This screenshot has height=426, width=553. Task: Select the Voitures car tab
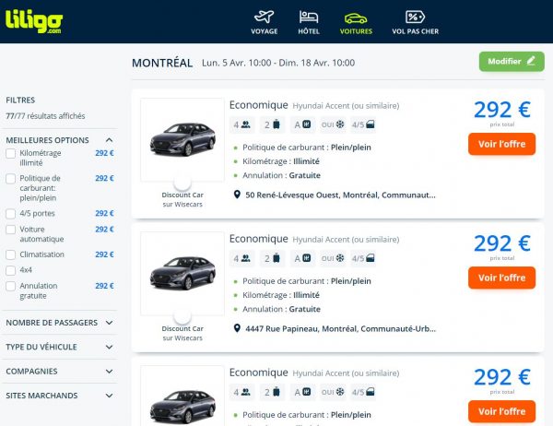356,22
